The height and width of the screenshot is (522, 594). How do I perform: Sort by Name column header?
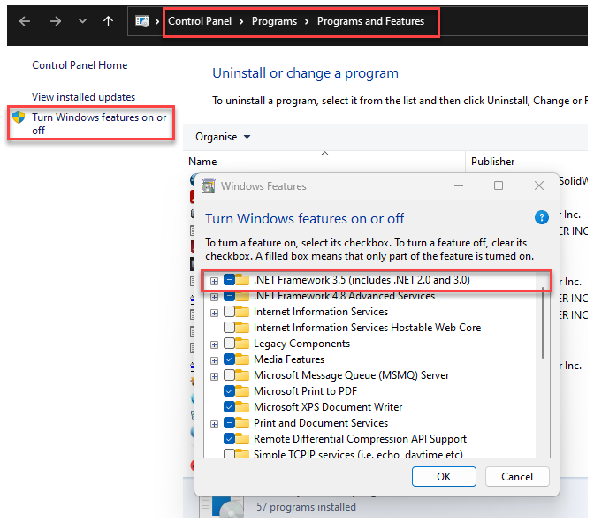(202, 162)
